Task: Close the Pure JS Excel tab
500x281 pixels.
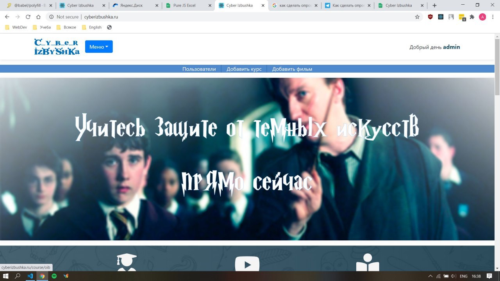Action: (210, 5)
